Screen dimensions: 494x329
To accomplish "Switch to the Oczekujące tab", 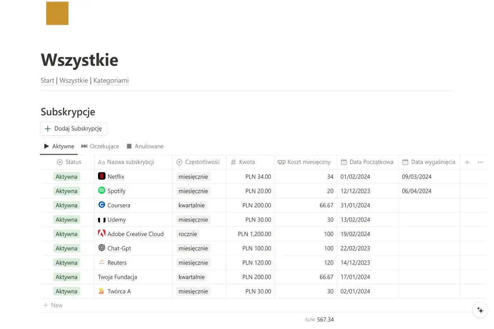I will click(x=100, y=146).
